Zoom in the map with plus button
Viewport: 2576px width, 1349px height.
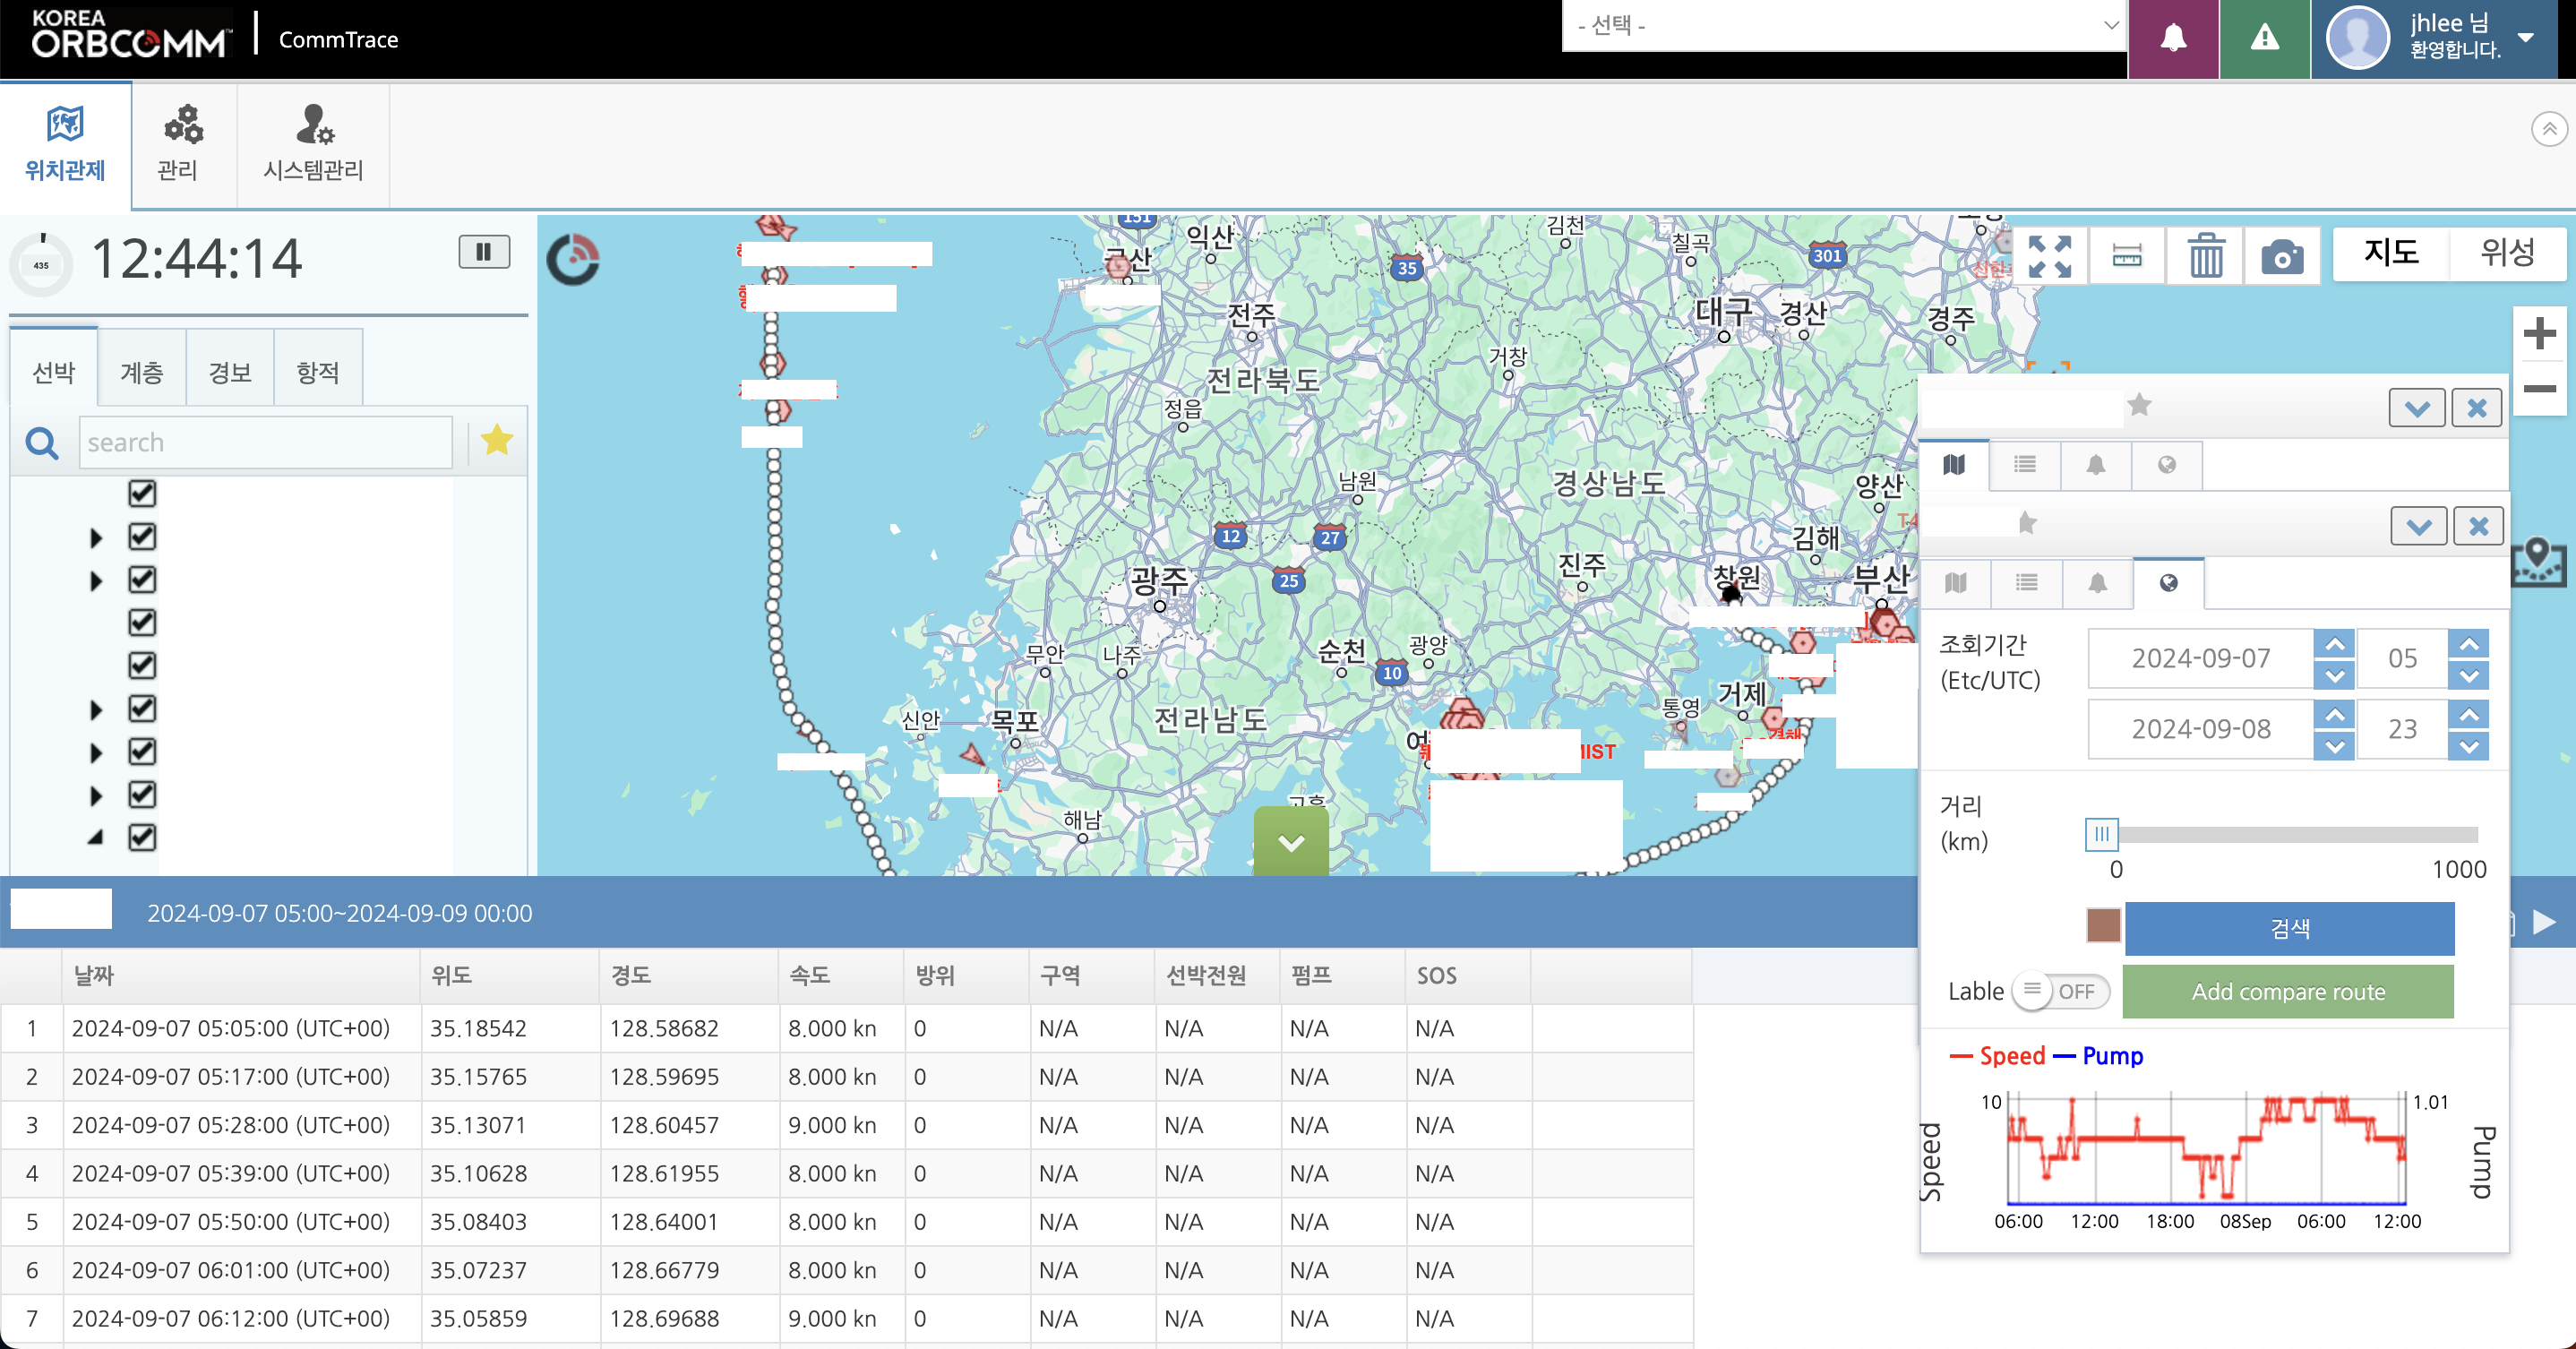point(2539,334)
